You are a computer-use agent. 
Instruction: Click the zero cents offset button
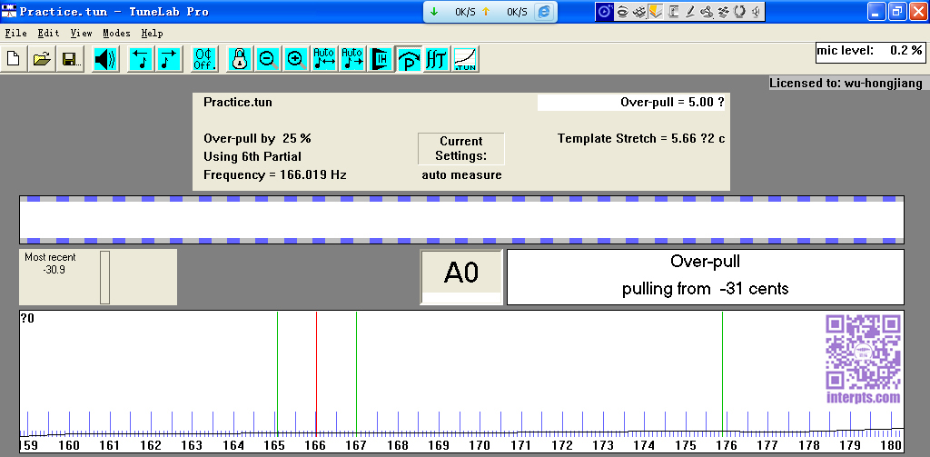click(204, 59)
